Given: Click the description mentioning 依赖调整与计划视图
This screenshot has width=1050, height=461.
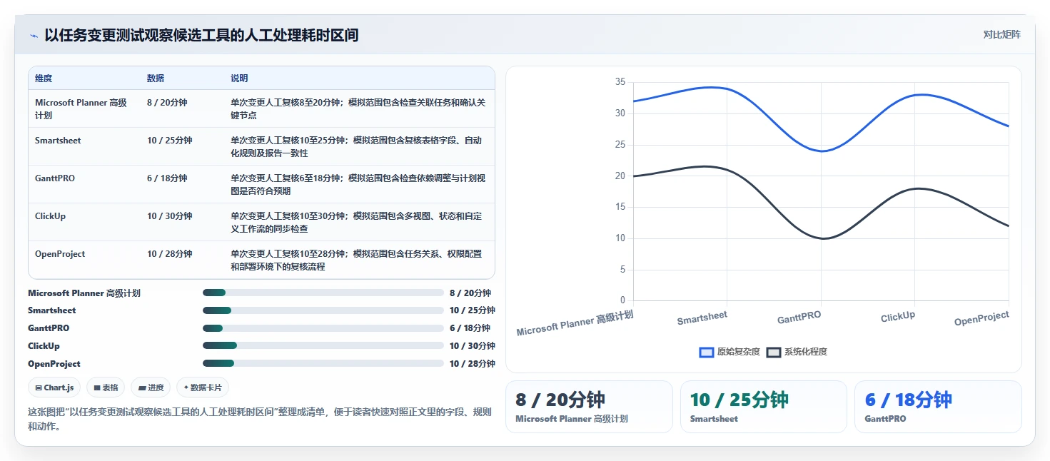Looking at the screenshot, I should pyautogui.click(x=358, y=184).
